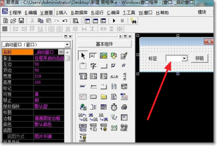Viewport: 217px width, 146px height.
Task: Click the 高度 value 101
Action: 38,82
